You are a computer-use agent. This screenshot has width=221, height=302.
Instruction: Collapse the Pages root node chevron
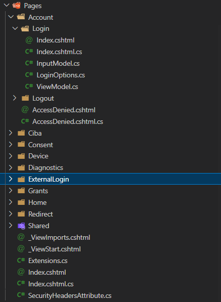coord(7,5)
